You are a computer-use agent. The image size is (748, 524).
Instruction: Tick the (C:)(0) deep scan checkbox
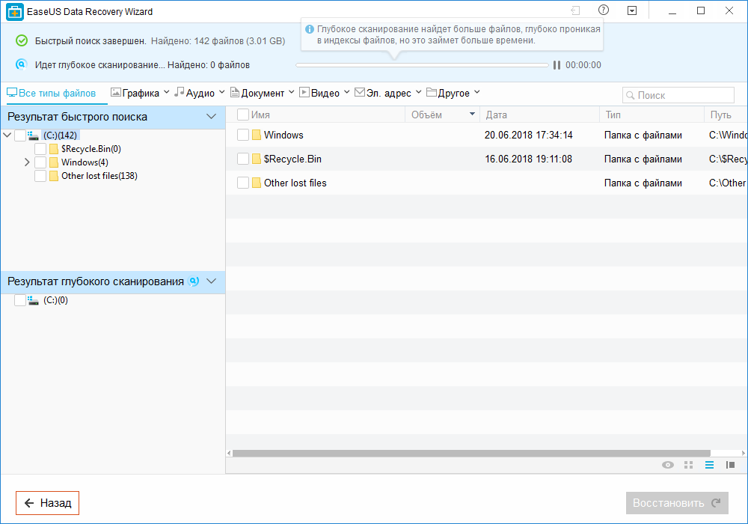click(x=20, y=300)
